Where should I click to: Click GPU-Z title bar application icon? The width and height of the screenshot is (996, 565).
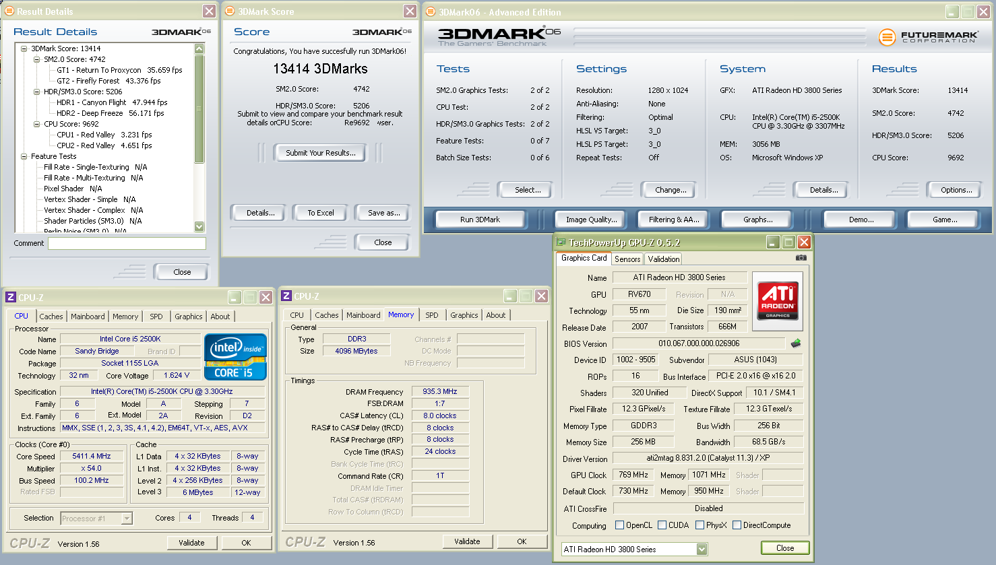[561, 242]
